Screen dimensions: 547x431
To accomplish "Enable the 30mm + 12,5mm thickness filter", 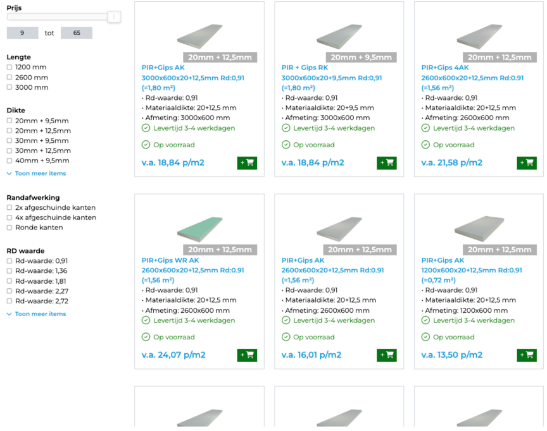I will click(x=9, y=151).
